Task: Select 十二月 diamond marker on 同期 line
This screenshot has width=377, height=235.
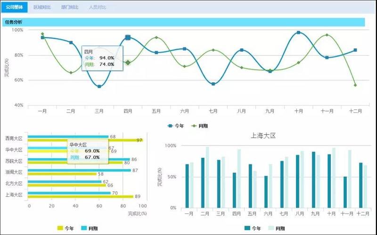Action: [x=355, y=85]
